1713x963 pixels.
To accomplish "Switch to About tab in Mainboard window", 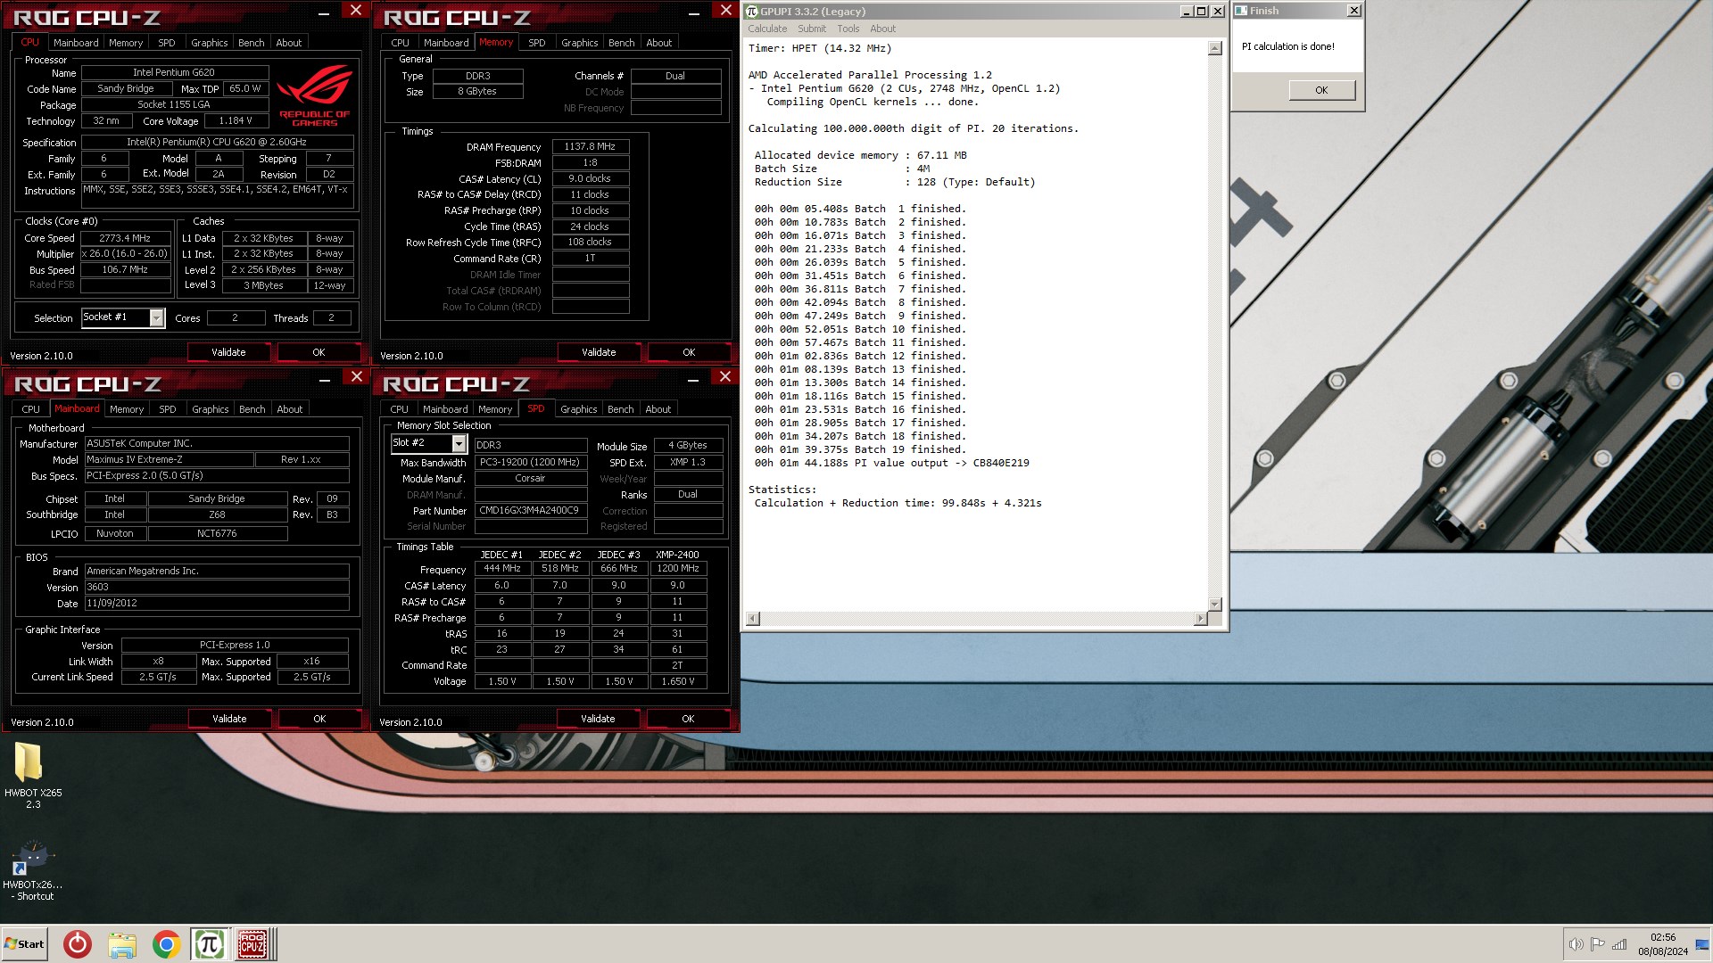I will 290,409.
